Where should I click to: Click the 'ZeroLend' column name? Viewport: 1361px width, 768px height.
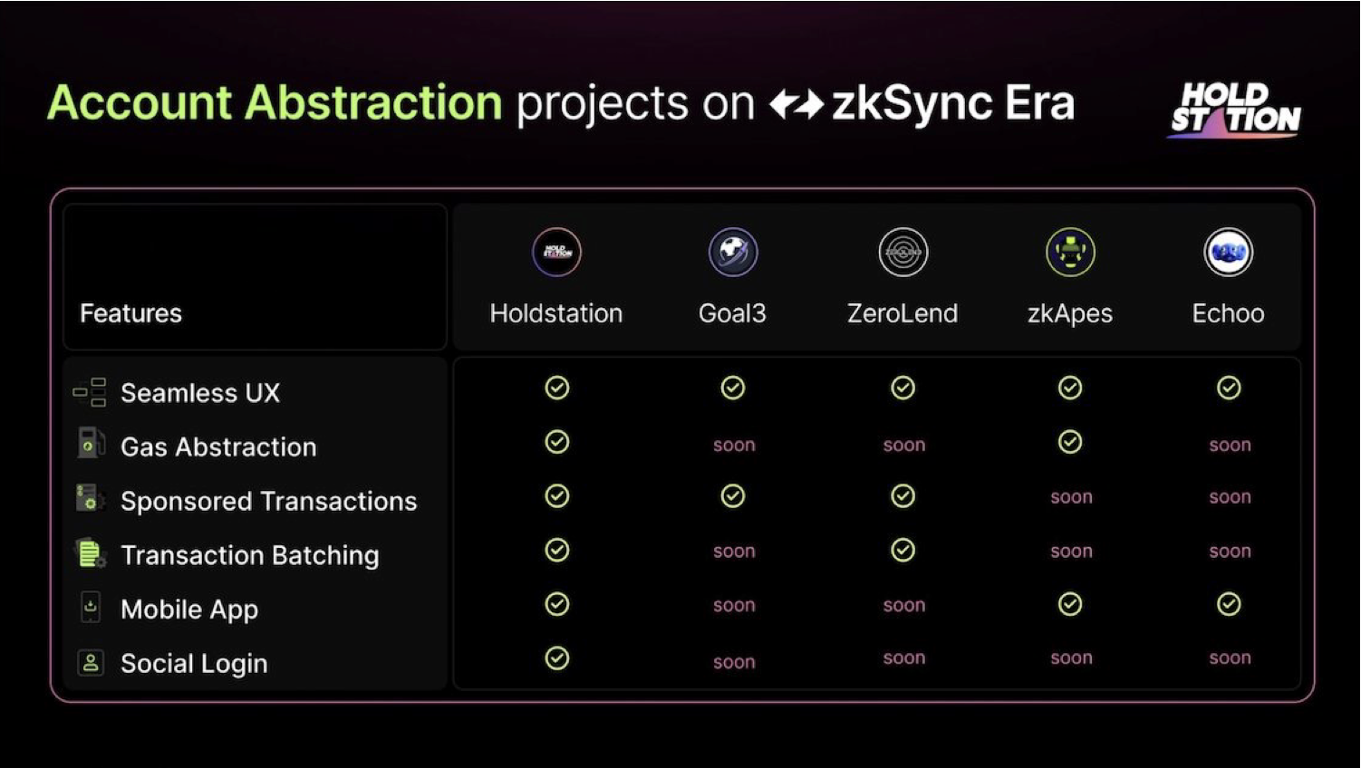(903, 313)
